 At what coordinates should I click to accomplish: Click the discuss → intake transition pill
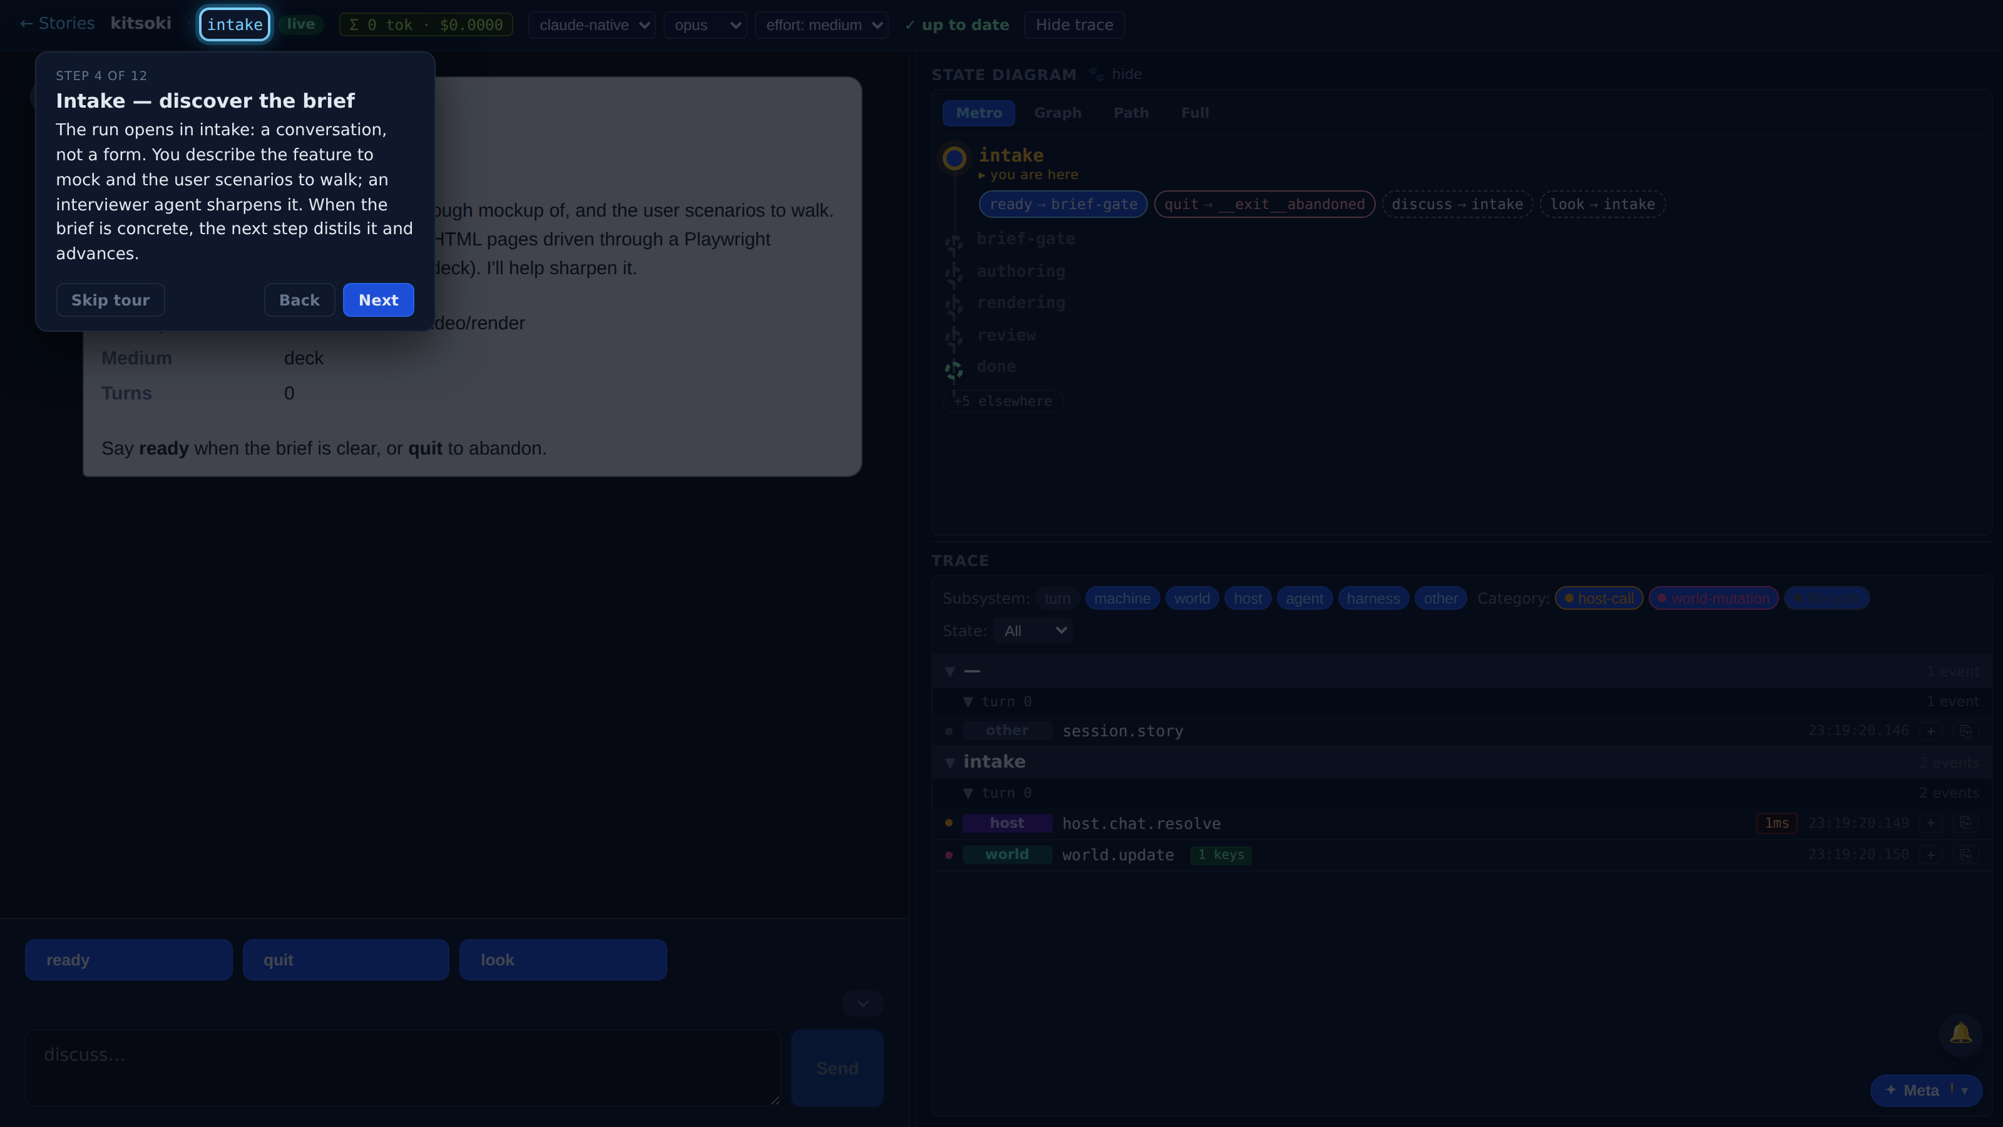[1457, 205]
